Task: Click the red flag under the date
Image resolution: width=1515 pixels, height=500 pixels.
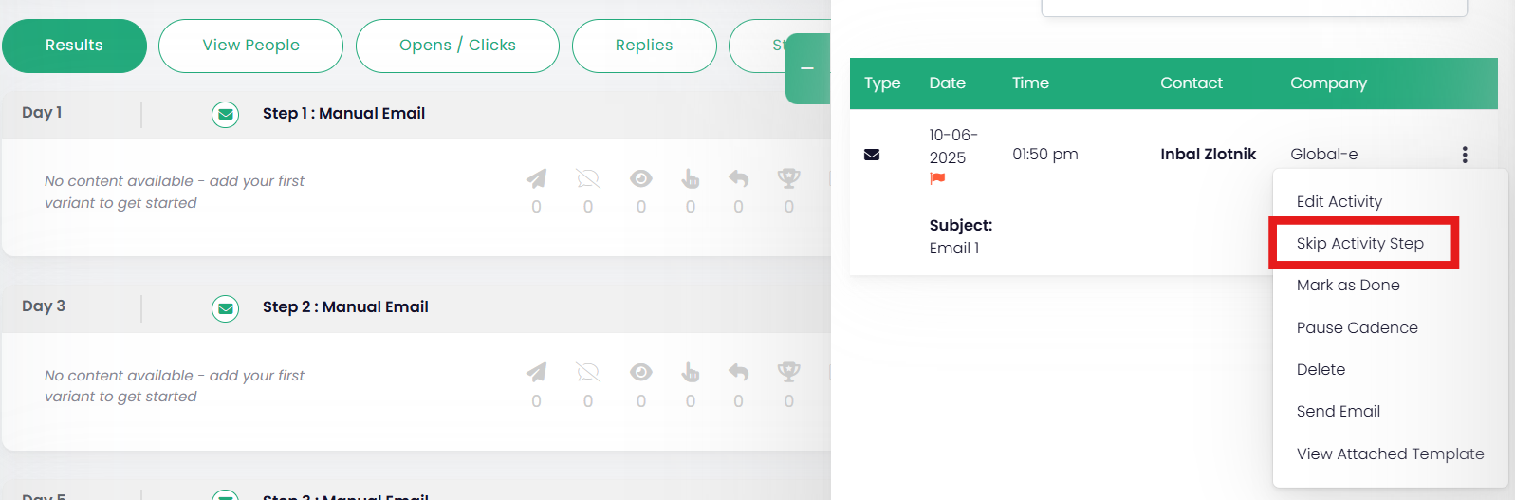Action: tap(937, 178)
